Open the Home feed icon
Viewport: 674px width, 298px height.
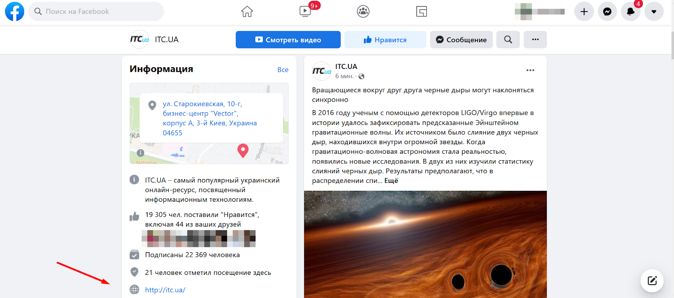coord(247,11)
